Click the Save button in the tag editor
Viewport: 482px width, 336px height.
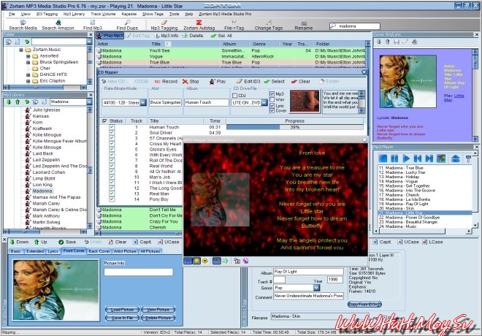click(67, 242)
